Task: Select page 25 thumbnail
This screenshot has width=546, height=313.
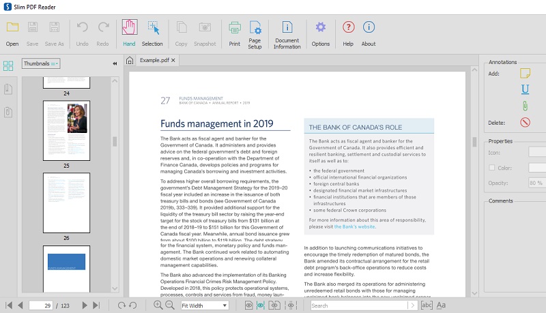Action: click(66, 130)
